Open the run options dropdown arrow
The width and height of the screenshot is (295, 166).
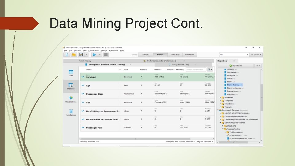coord(100,55)
